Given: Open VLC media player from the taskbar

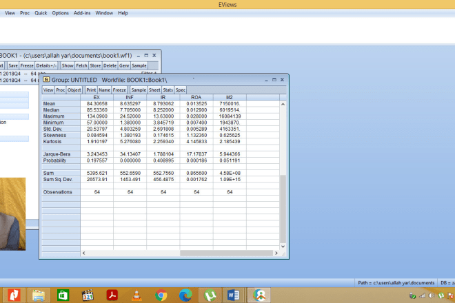Looking at the screenshot, I should click(x=136, y=295).
